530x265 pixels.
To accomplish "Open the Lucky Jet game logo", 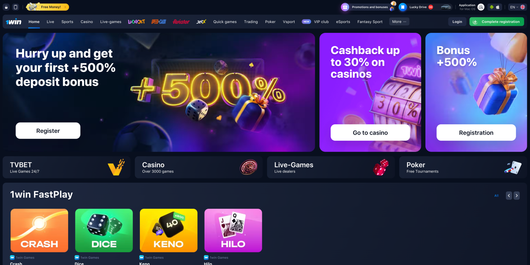I will (136, 22).
